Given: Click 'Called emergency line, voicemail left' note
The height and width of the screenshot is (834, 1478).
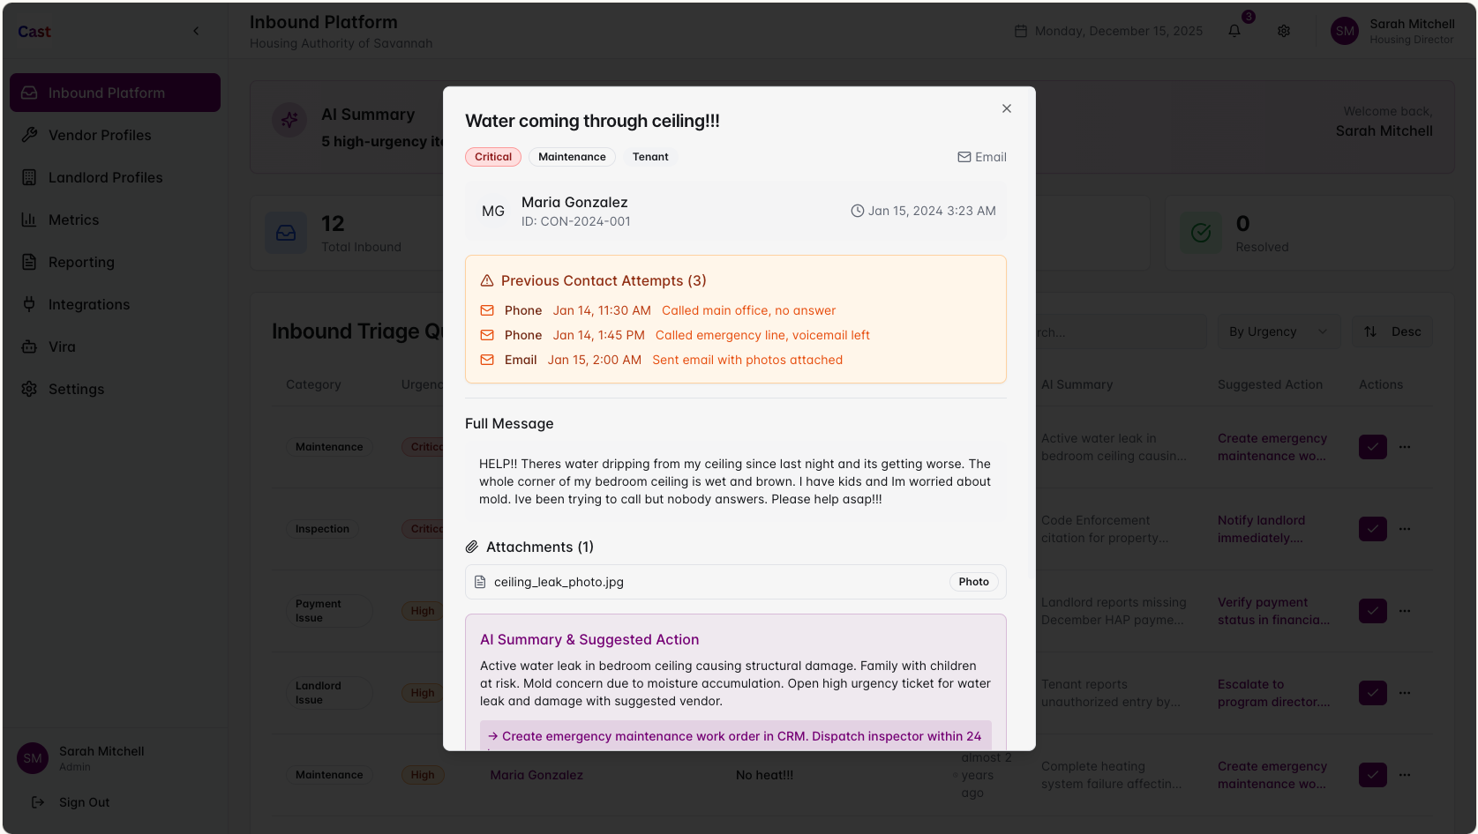Looking at the screenshot, I should tap(762, 335).
